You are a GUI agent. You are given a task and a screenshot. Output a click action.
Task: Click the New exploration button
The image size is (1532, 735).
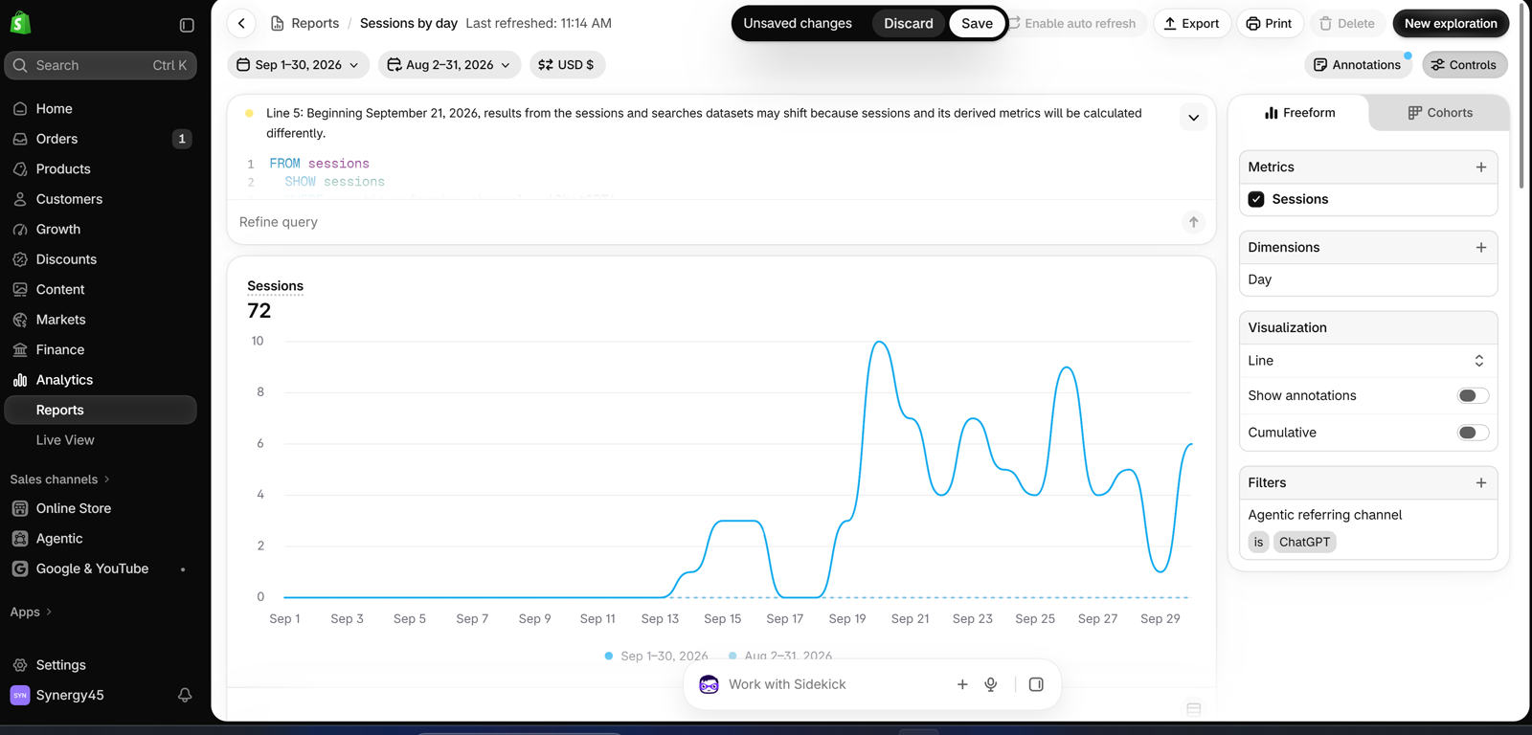tap(1451, 24)
